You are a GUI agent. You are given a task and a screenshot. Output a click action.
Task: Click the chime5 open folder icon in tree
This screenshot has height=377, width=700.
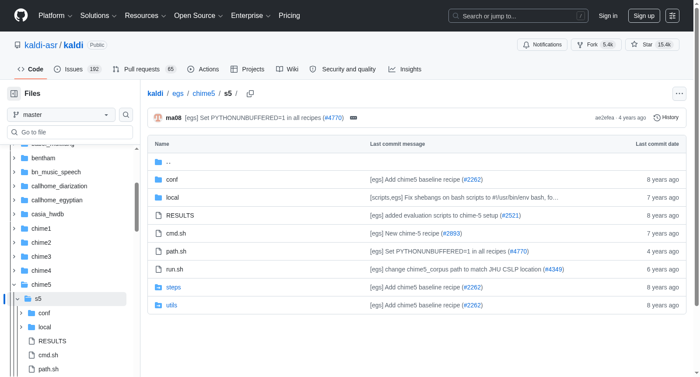coord(24,285)
